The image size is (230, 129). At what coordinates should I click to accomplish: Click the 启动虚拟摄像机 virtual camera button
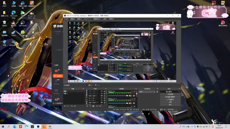[x=170, y=97]
